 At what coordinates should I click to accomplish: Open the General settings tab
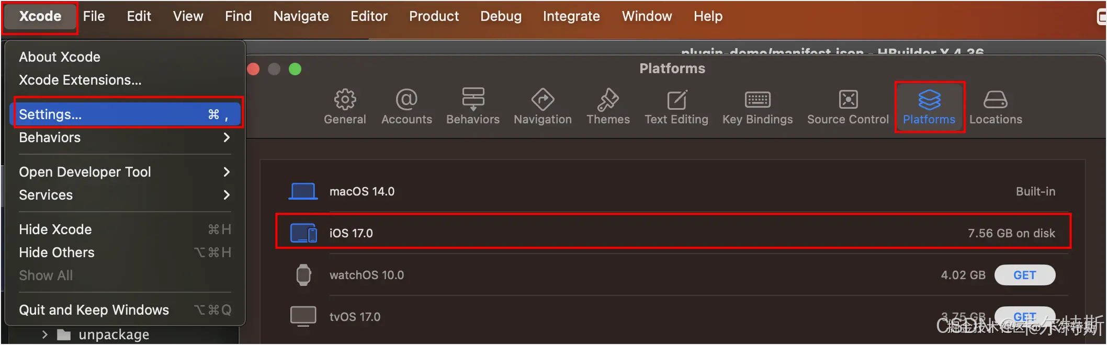click(x=345, y=107)
